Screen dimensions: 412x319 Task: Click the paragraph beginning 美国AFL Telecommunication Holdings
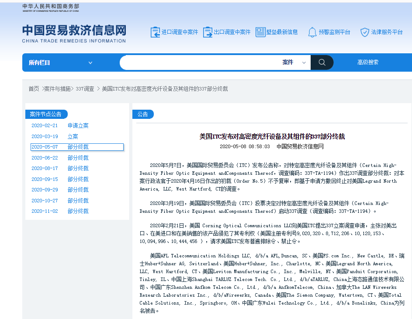272,283
